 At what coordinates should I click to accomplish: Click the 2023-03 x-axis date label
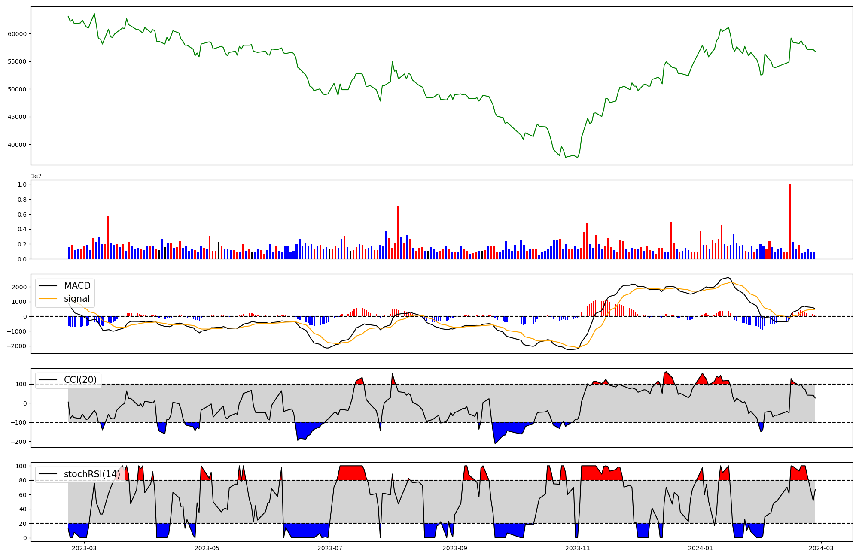click(84, 548)
